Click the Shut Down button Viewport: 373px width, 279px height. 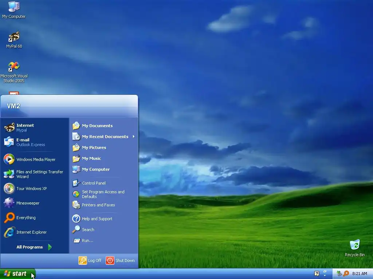point(120,260)
